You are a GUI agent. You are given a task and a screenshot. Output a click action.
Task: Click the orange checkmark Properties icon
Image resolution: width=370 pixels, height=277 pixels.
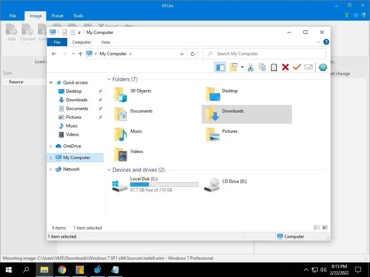click(x=297, y=67)
